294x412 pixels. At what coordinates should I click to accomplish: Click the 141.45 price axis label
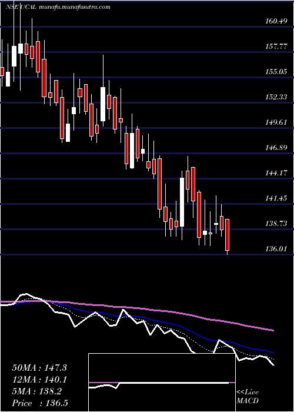275,198
